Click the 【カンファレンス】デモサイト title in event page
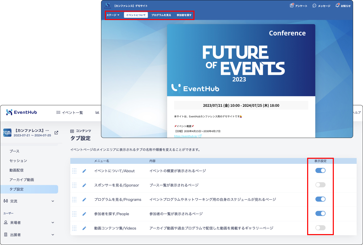Viewport: 363px width, 245px height. point(130,6)
